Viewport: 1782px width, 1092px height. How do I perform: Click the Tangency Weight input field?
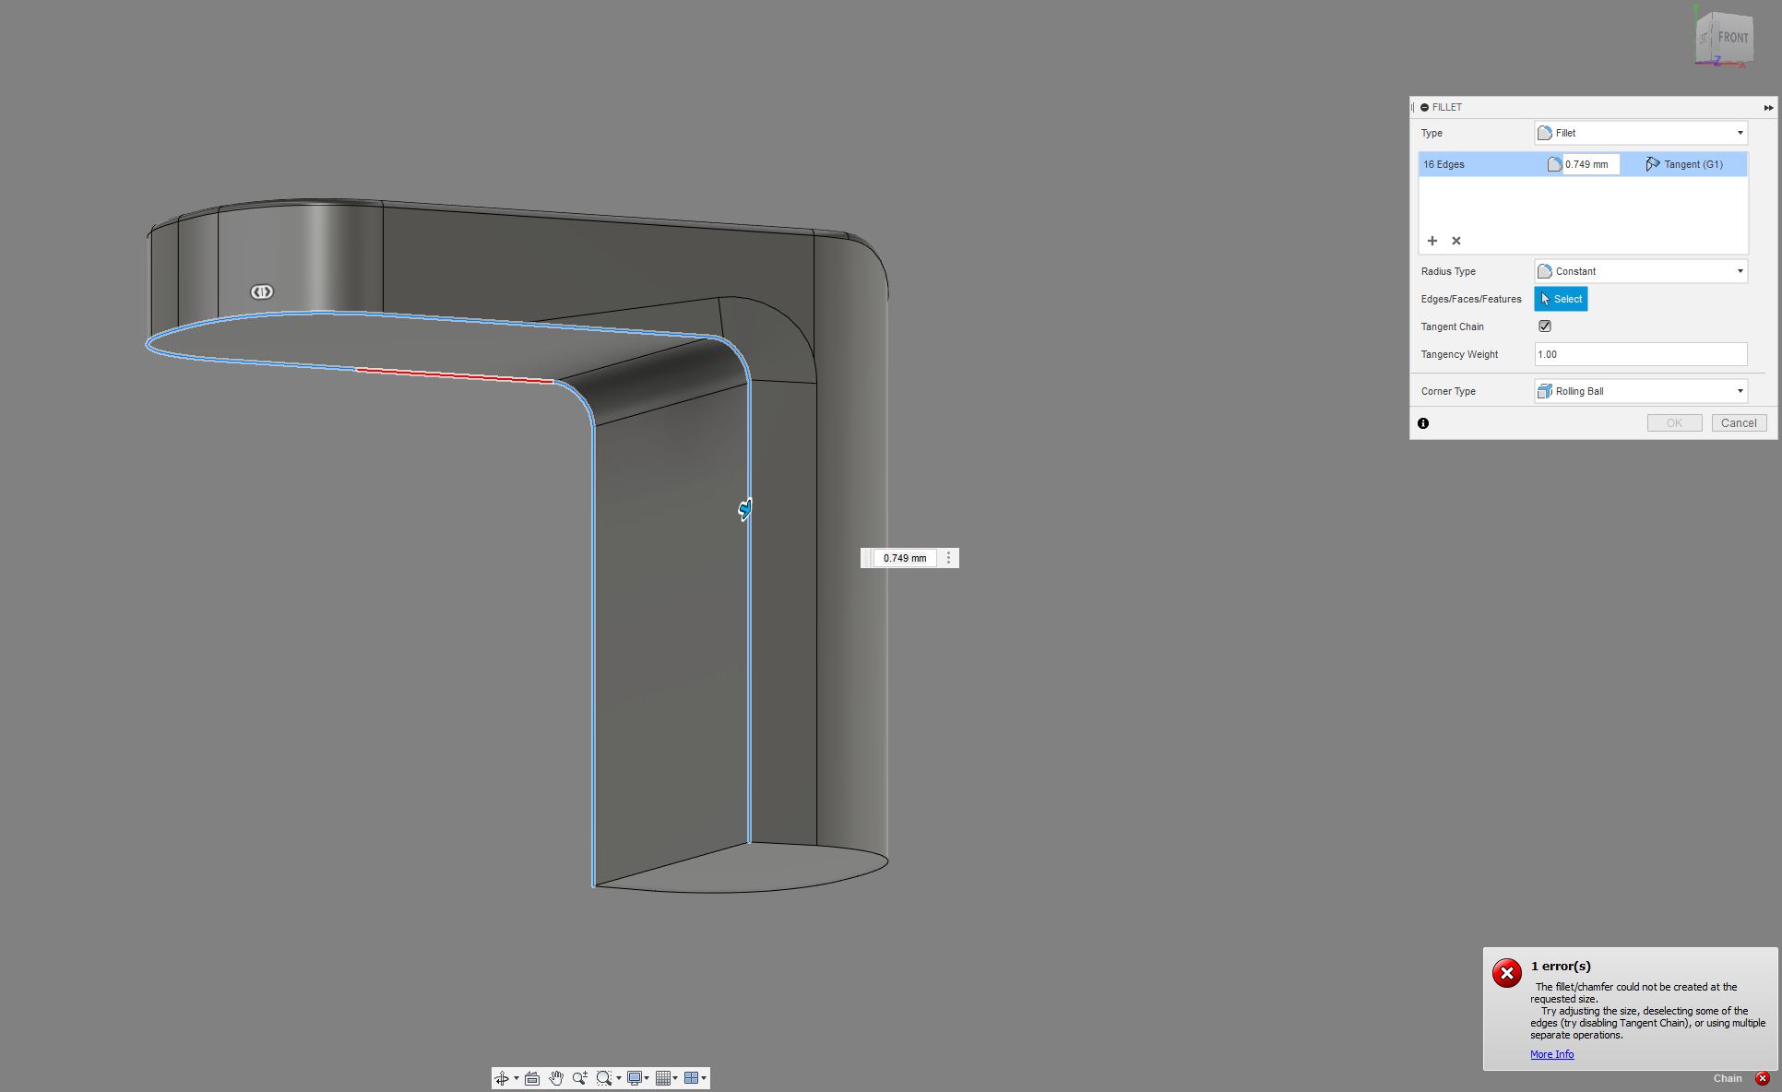[x=1640, y=354]
